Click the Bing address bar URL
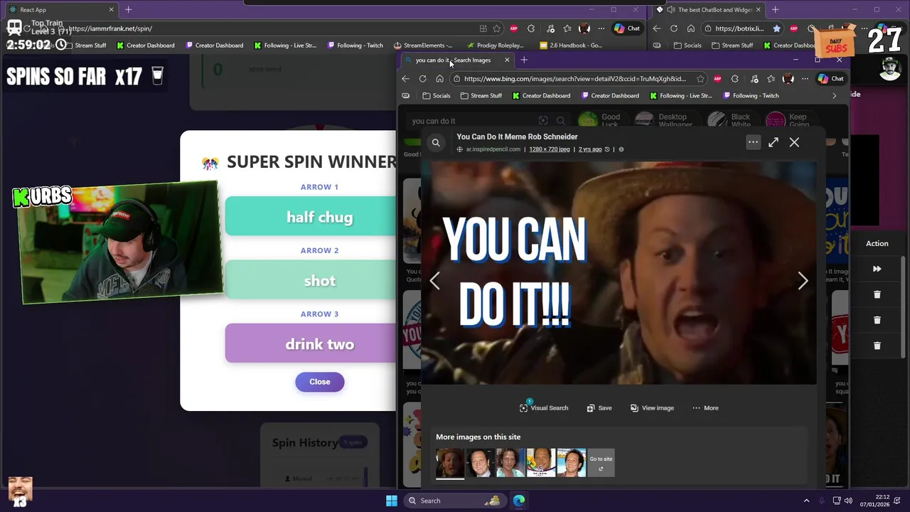Screen dimensions: 910x512 [x=574, y=79]
